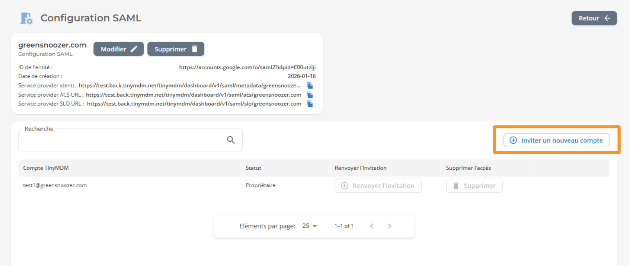This screenshot has height=266, width=630.
Task: Go to next page of accounts
Action: click(389, 226)
